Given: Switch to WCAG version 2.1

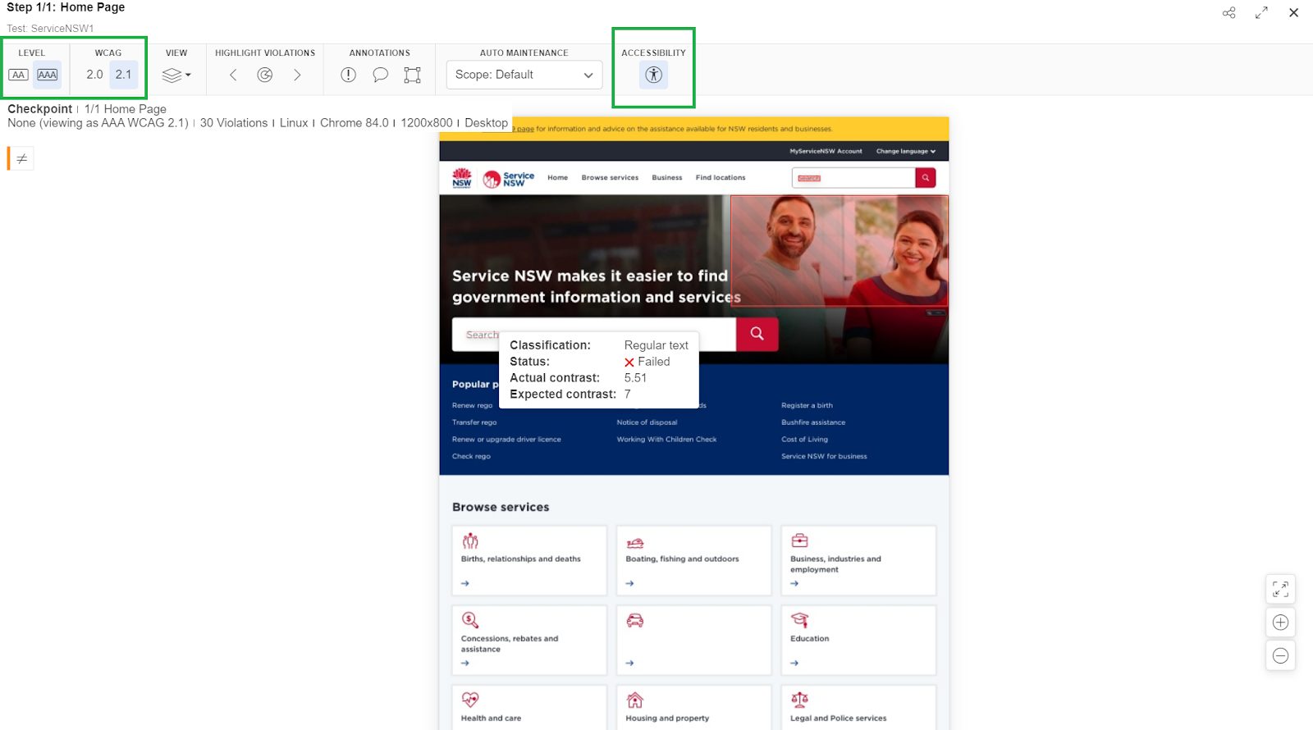Looking at the screenshot, I should point(123,75).
